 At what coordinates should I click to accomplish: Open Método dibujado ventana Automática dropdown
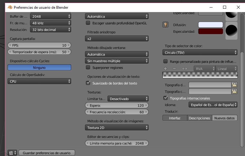click(x=117, y=54)
